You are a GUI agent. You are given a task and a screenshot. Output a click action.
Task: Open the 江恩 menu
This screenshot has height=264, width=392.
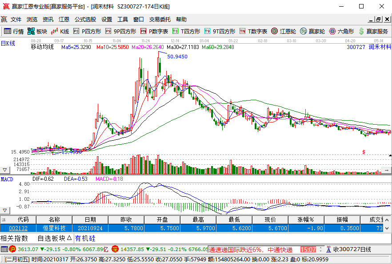(64, 19)
